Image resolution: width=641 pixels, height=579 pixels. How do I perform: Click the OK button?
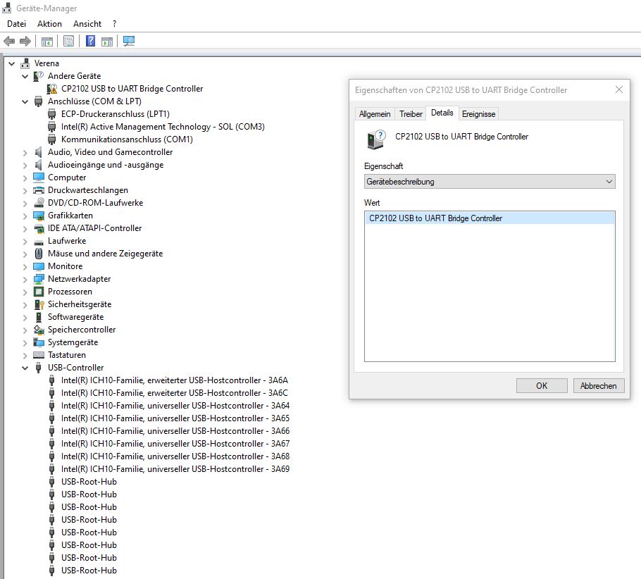click(x=541, y=385)
